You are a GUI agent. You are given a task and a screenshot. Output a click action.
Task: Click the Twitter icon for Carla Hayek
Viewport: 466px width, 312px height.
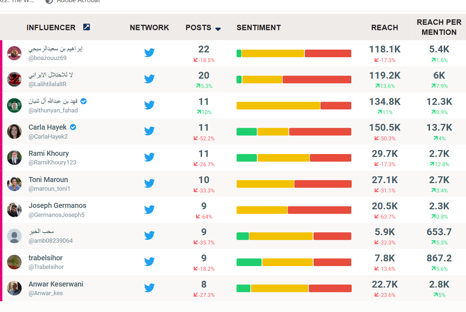click(150, 131)
